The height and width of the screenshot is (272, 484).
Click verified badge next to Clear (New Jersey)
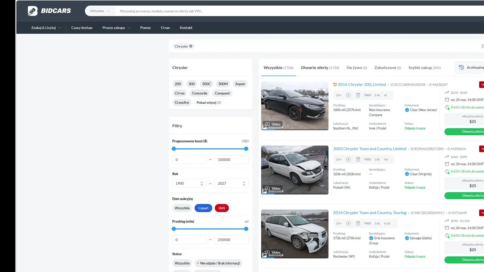pyautogui.click(x=407, y=110)
